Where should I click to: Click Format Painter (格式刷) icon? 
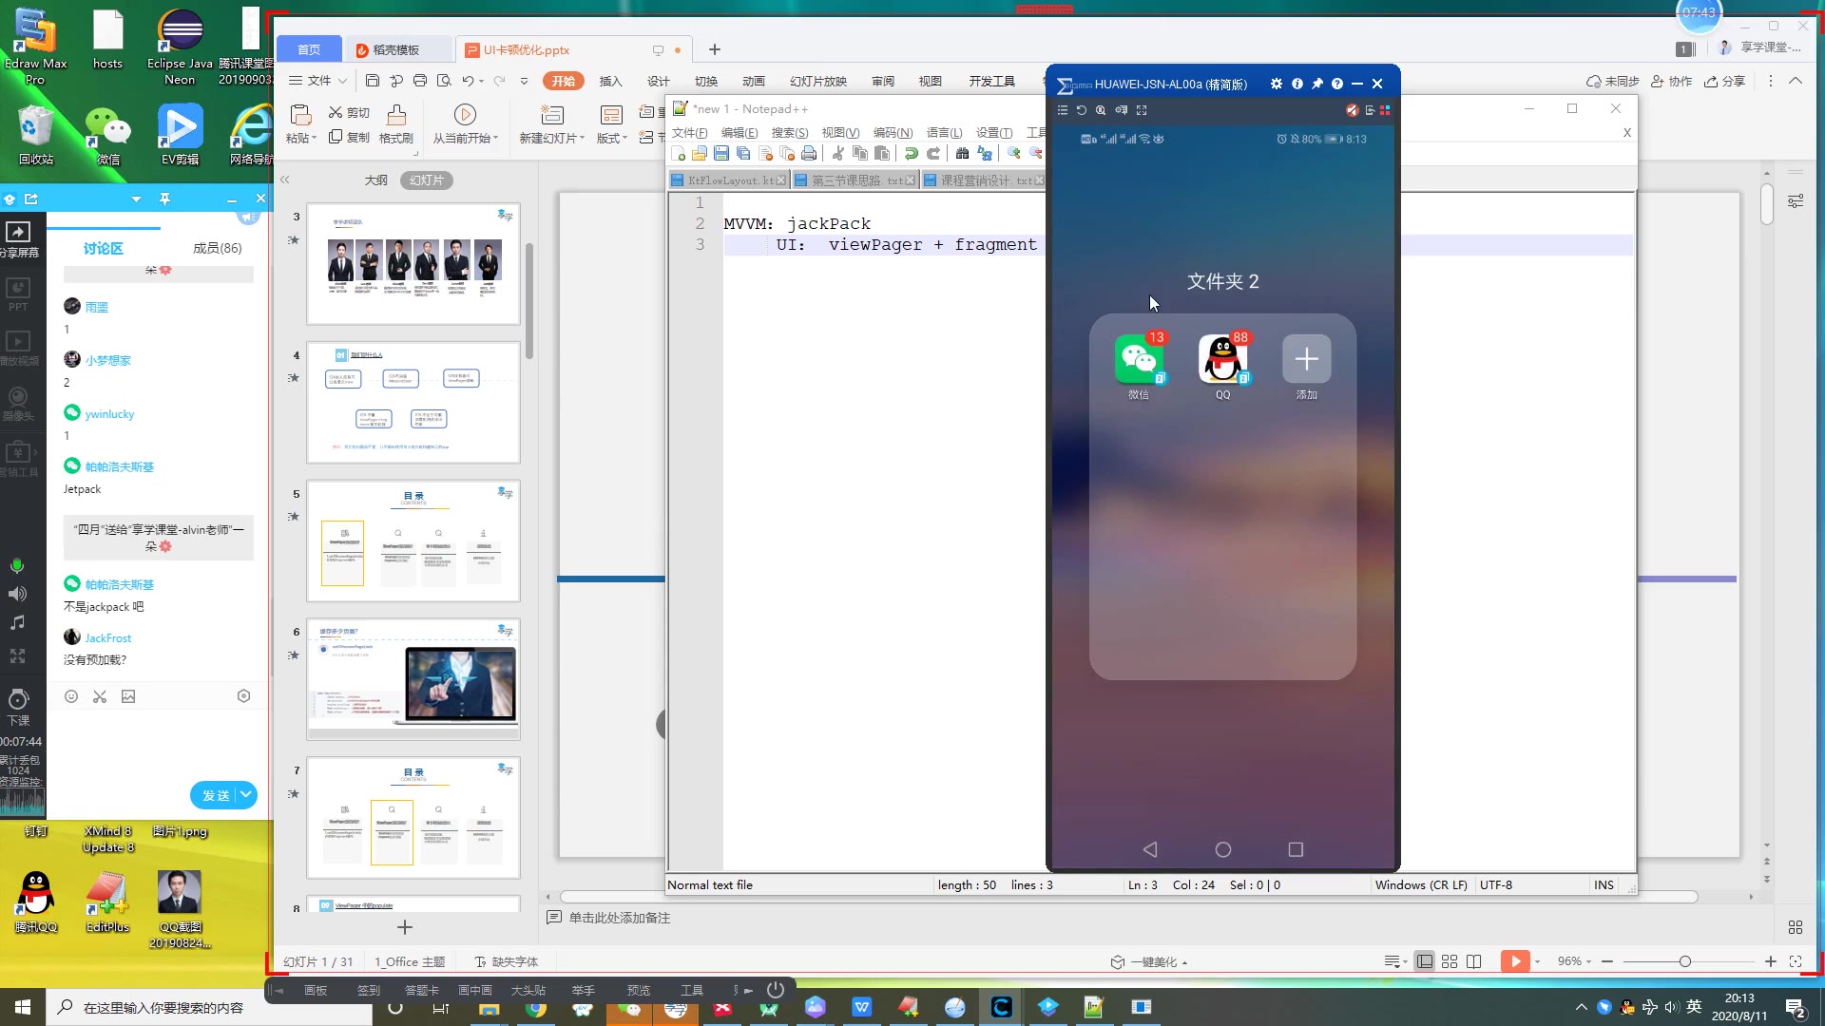click(x=396, y=115)
